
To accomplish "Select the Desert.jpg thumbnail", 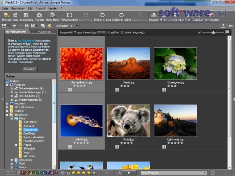I will tap(129, 64).
